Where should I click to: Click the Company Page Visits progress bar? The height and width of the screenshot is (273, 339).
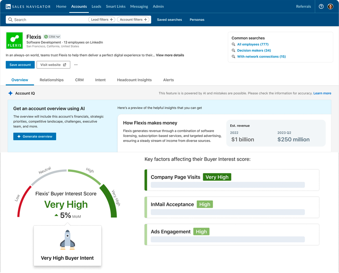click(228, 185)
